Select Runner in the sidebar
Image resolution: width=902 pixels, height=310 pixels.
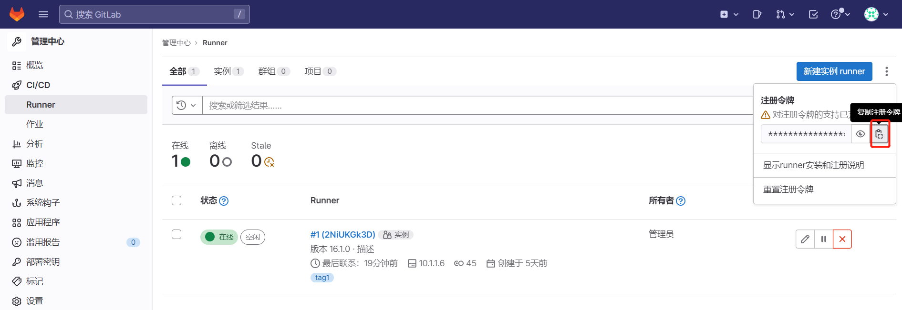click(76, 105)
